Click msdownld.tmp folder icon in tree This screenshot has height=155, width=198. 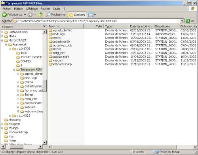pos(6,132)
